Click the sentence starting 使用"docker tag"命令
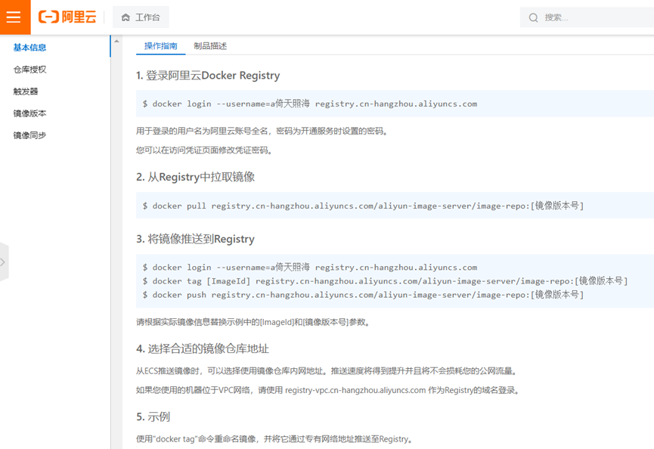 (276, 439)
